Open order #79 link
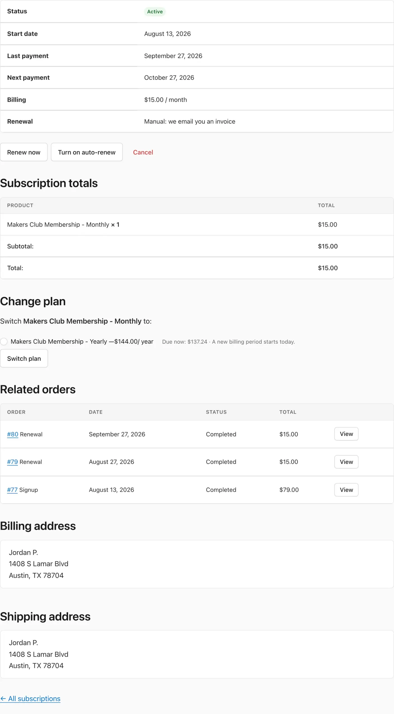This screenshot has width=394, height=714. 13,462
